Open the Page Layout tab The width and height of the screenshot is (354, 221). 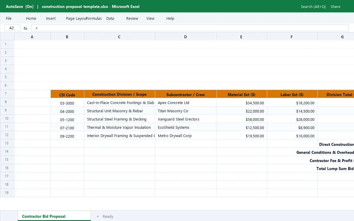(x=76, y=18)
